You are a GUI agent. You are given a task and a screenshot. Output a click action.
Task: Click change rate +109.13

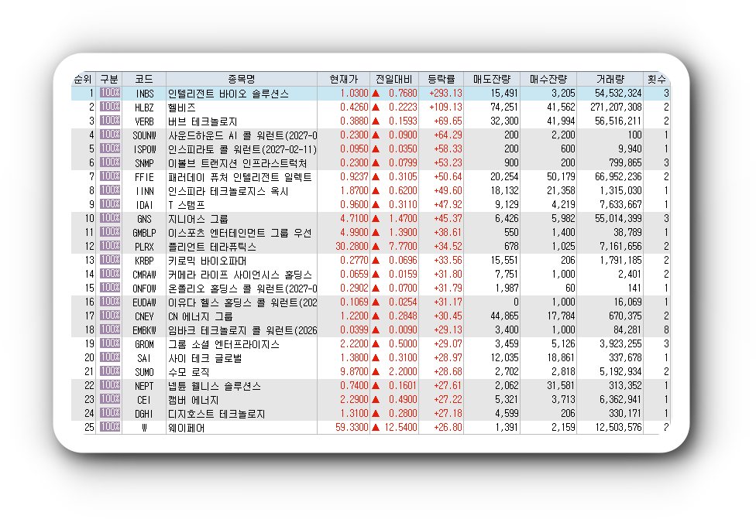[x=445, y=108]
